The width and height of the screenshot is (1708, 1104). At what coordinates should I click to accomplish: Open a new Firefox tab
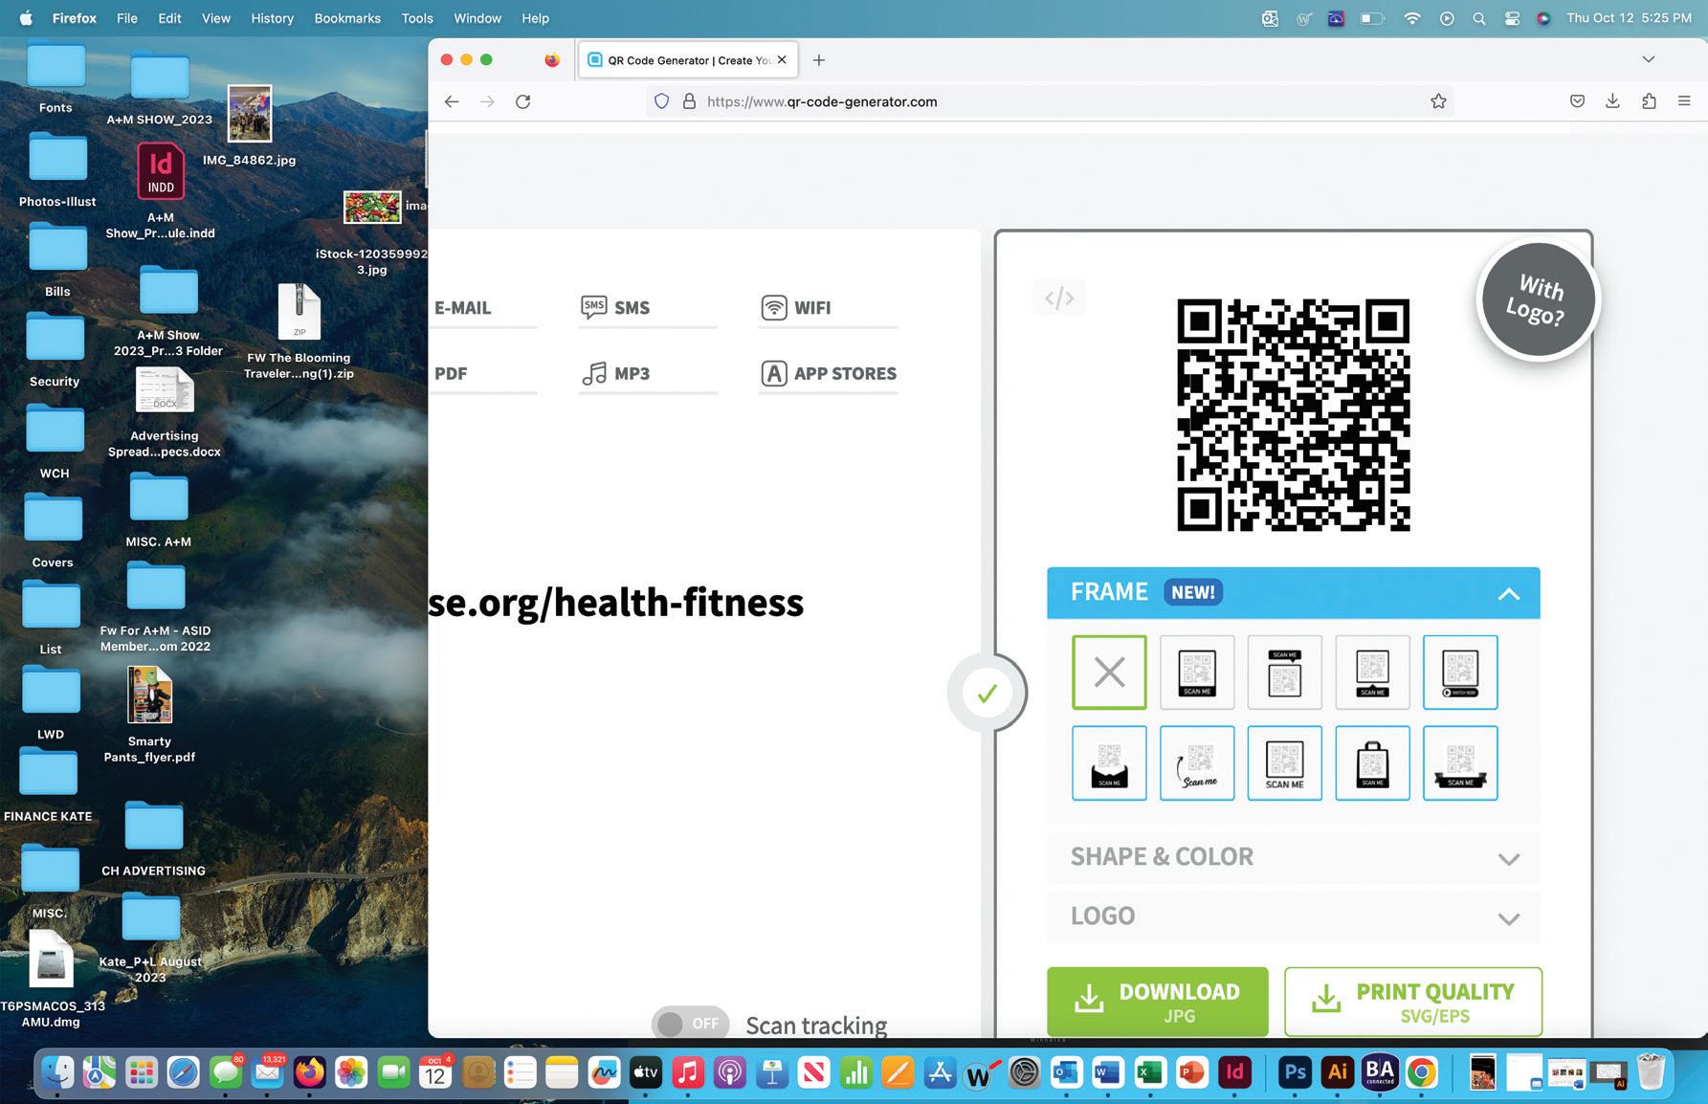tap(818, 60)
